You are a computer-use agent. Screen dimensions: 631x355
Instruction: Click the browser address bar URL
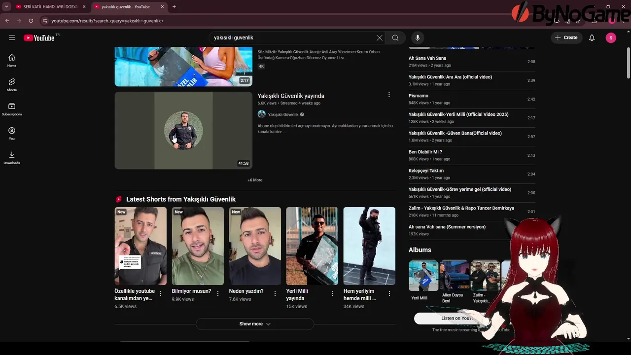click(107, 21)
